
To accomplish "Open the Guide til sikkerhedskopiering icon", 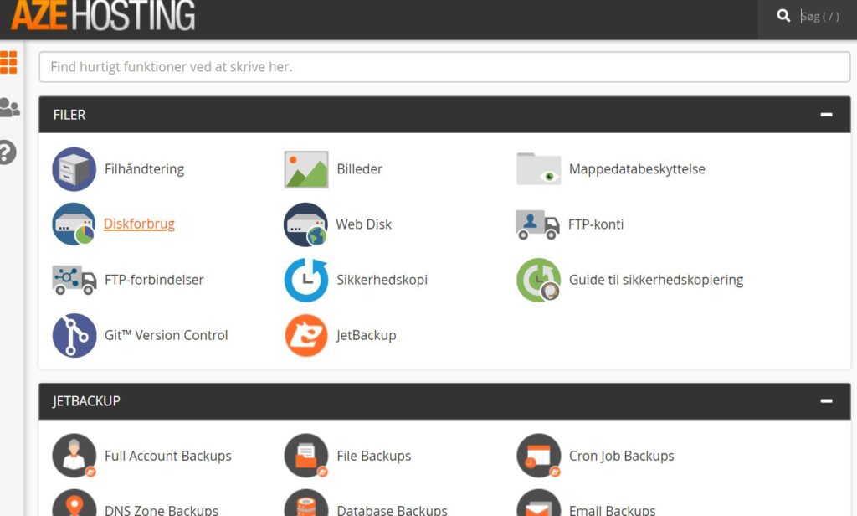I will click(x=538, y=280).
